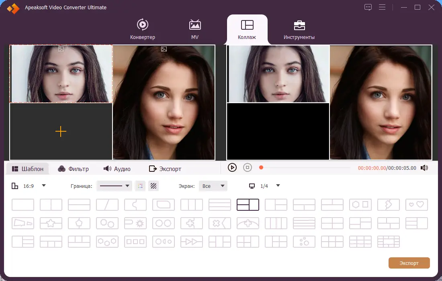Select the four columns template

(276, 223)
